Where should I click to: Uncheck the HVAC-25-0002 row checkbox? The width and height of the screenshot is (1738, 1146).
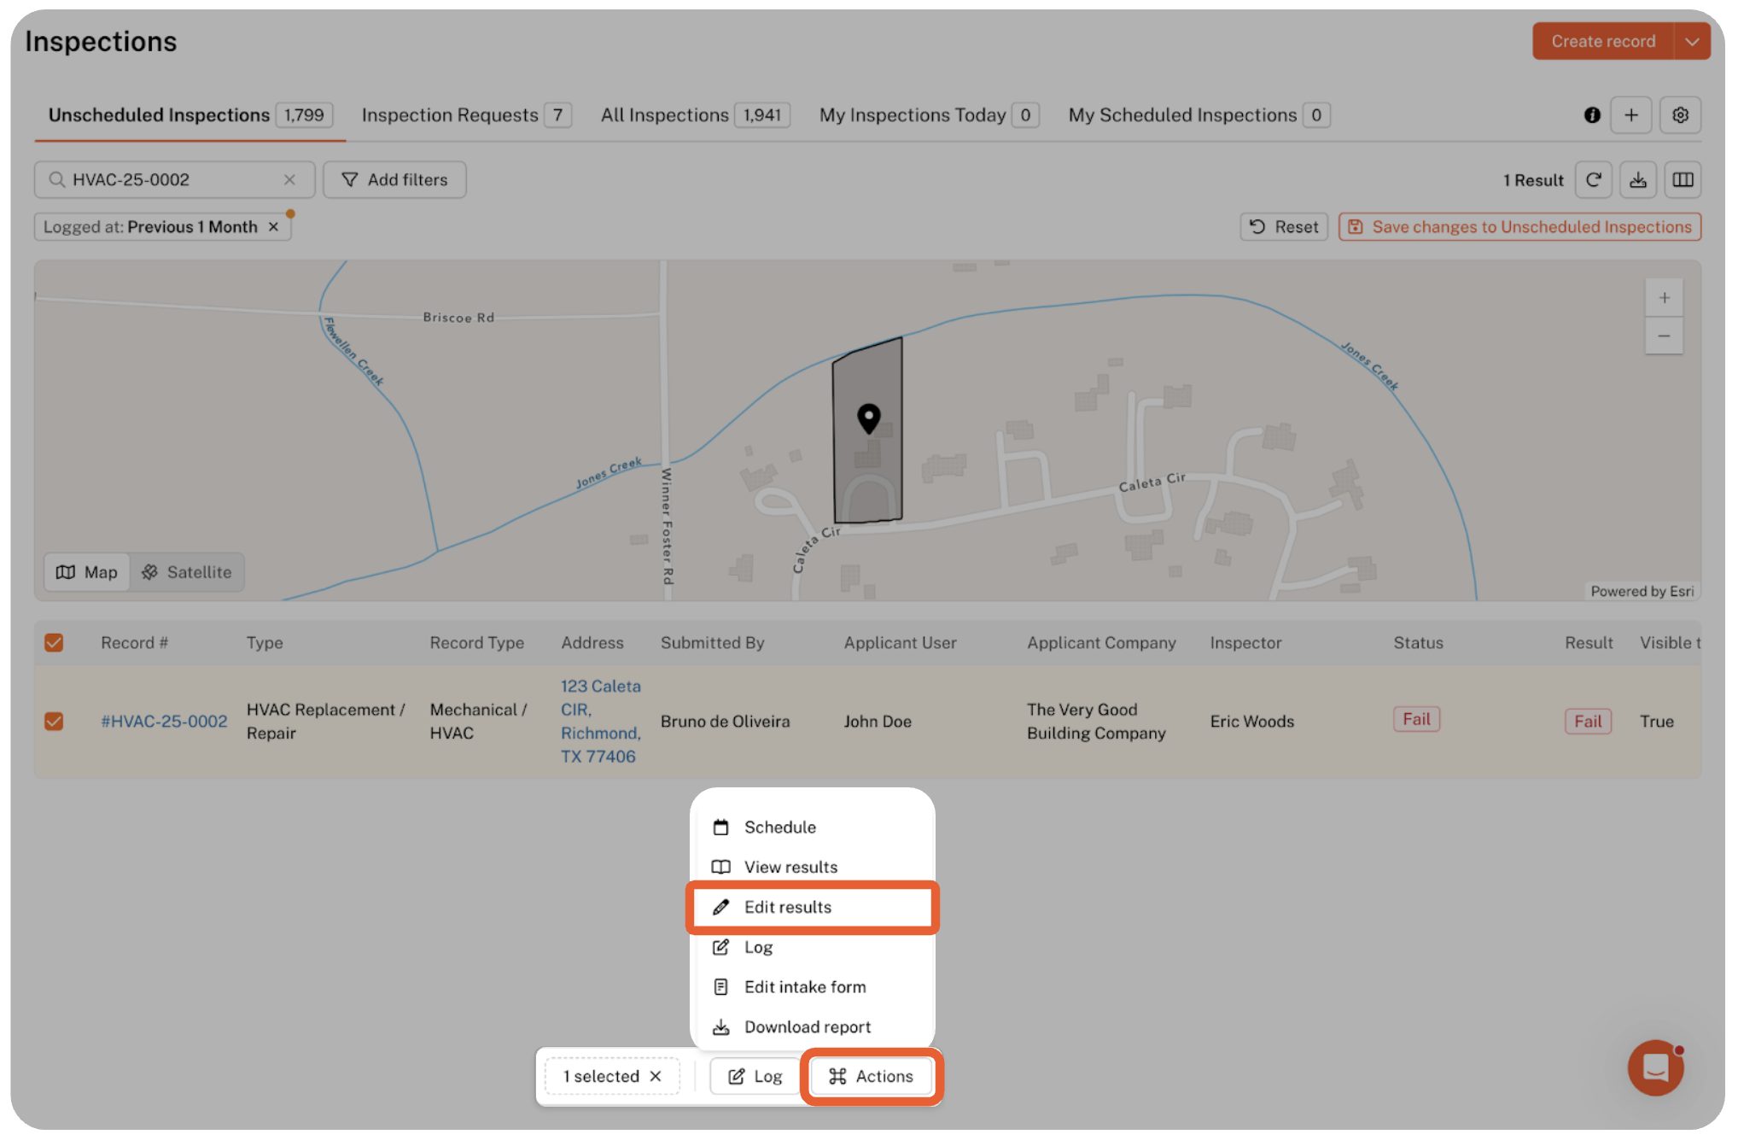(x=54, y=722)
